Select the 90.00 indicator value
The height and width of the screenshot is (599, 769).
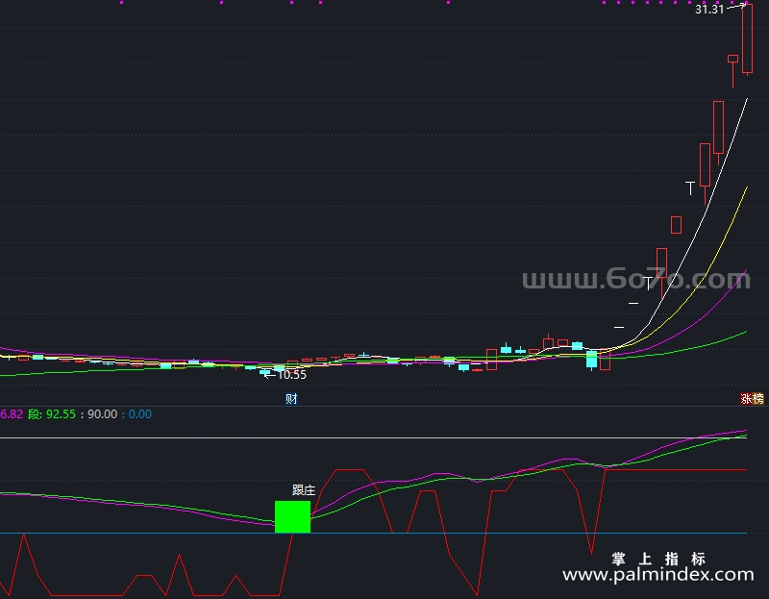103,414
